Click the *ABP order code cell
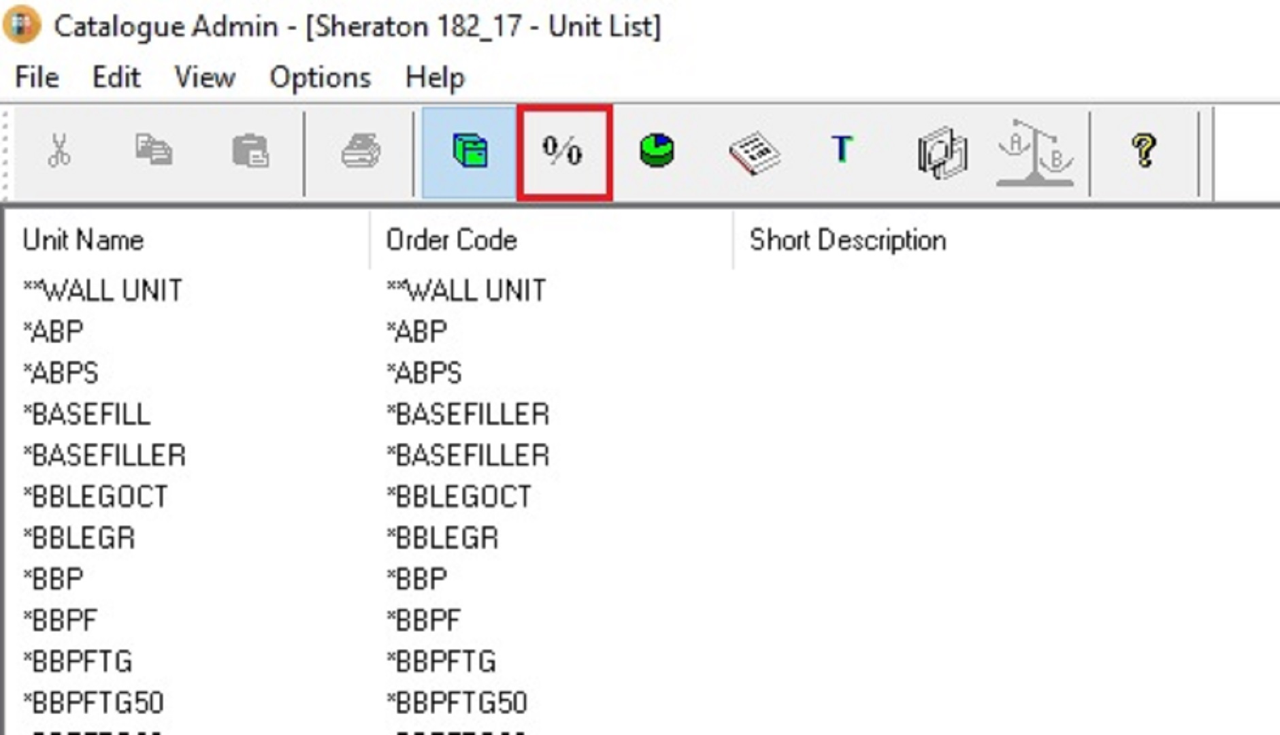 pyautogui.click(x=416, y=331)
